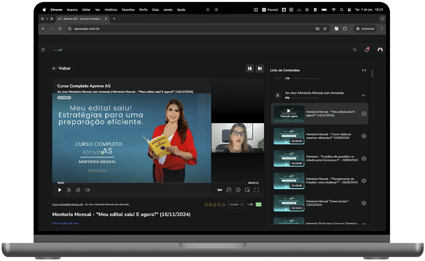Viewport: 425px width, 261px height.
Task: Open the Perfis menu
Action: [x=143, y=10]
